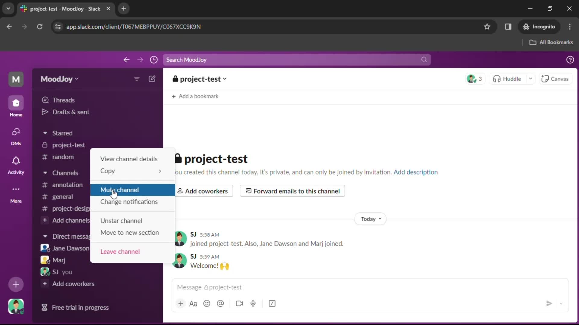Open the Slack help icon
Viewport: 579px width, 325px height.
(570, 60)
